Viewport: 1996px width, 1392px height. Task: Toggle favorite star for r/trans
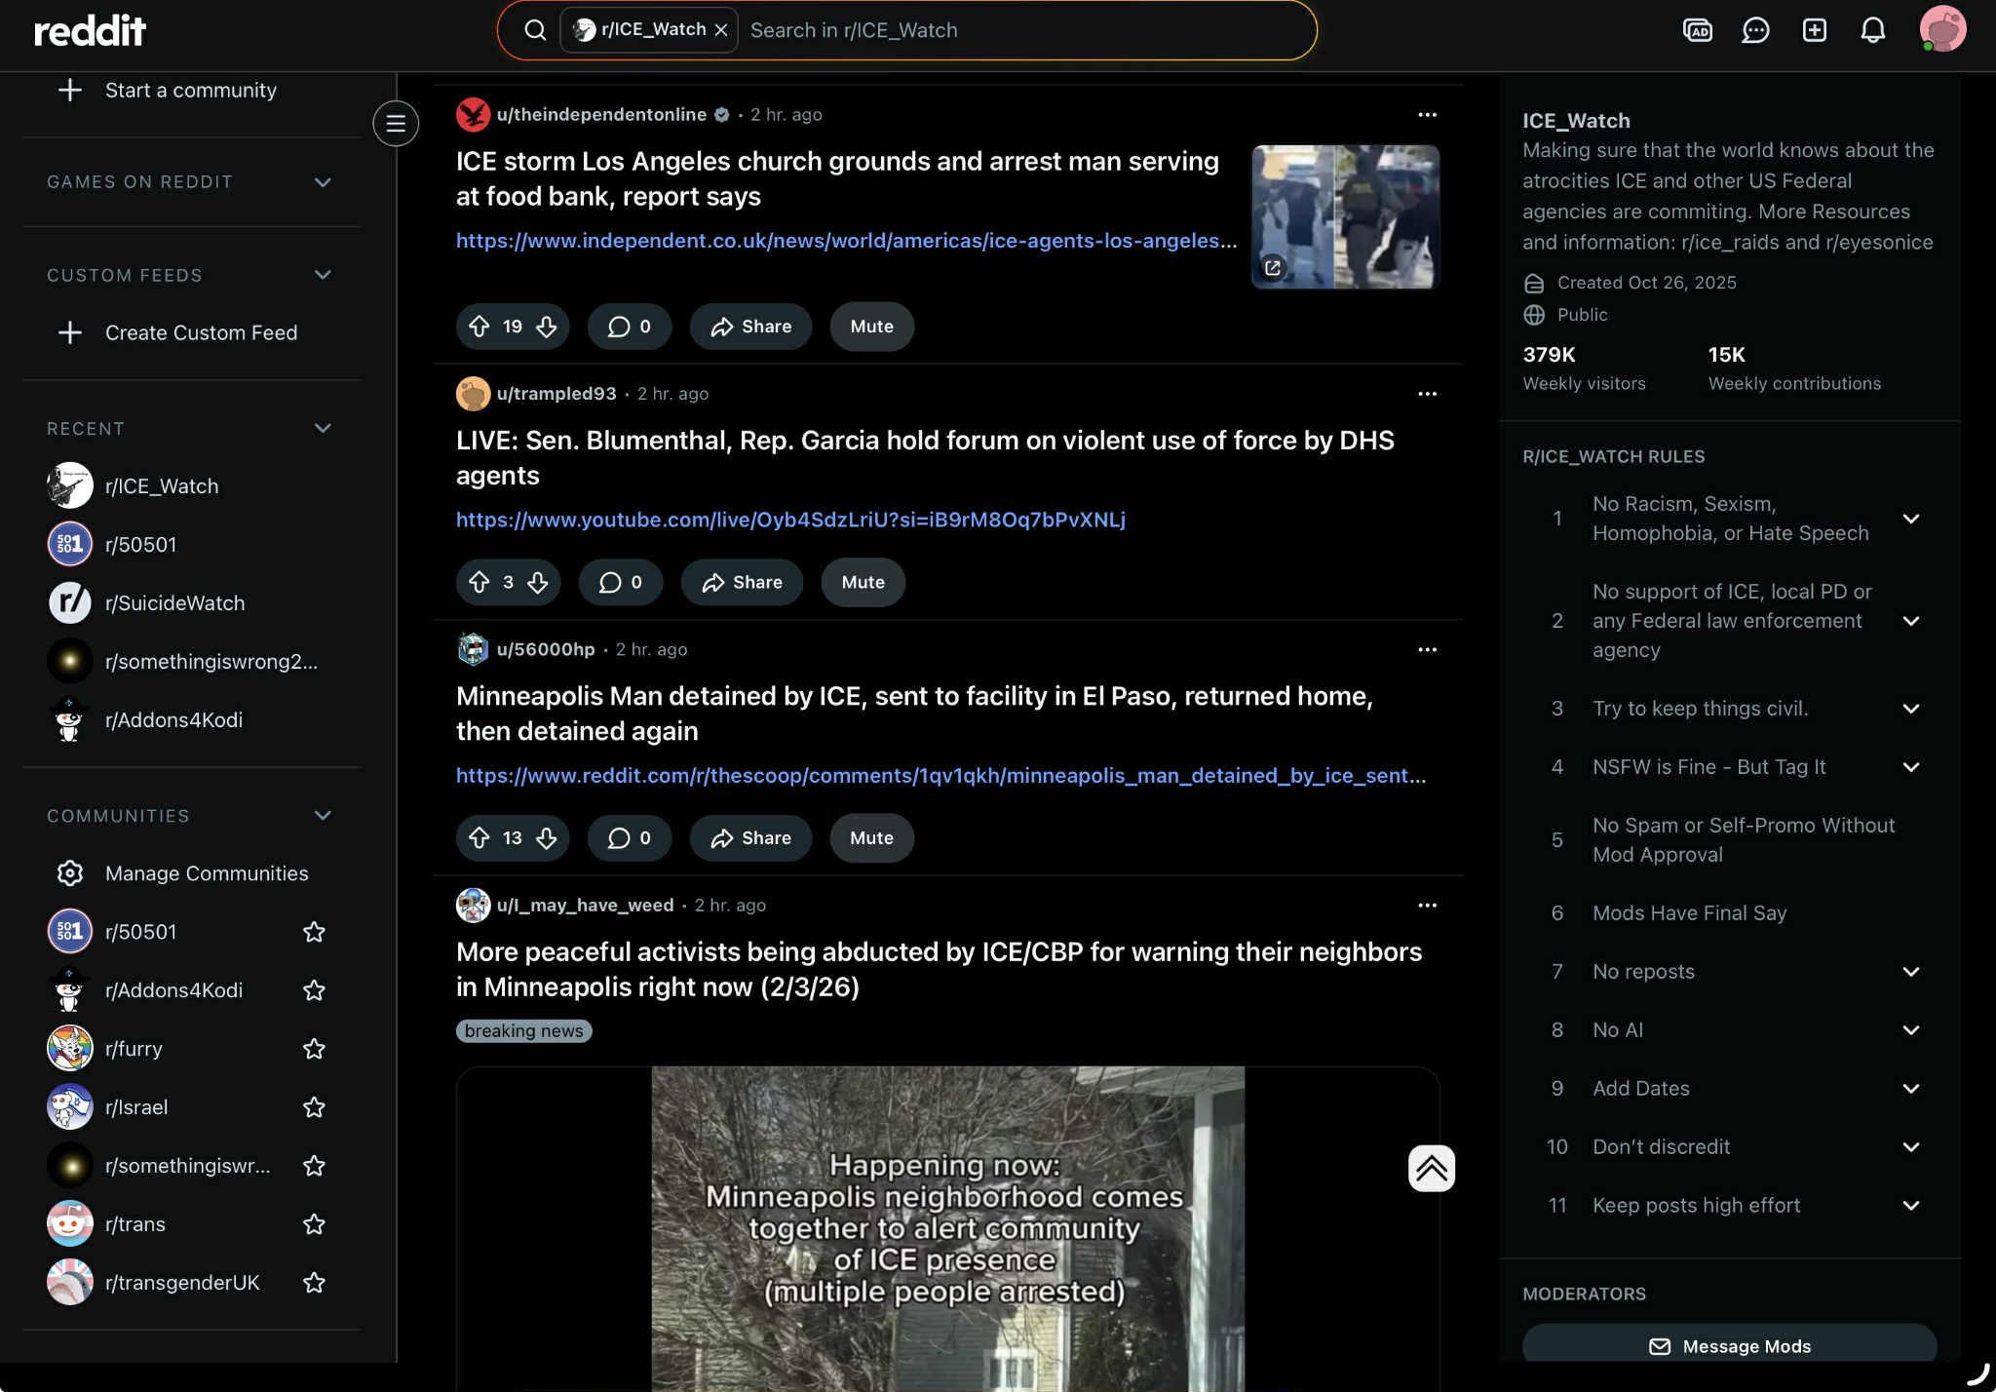click(x=314, y=1224)
